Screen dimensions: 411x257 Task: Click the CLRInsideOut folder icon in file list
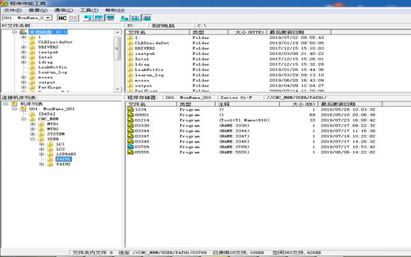tap(130, 43)
